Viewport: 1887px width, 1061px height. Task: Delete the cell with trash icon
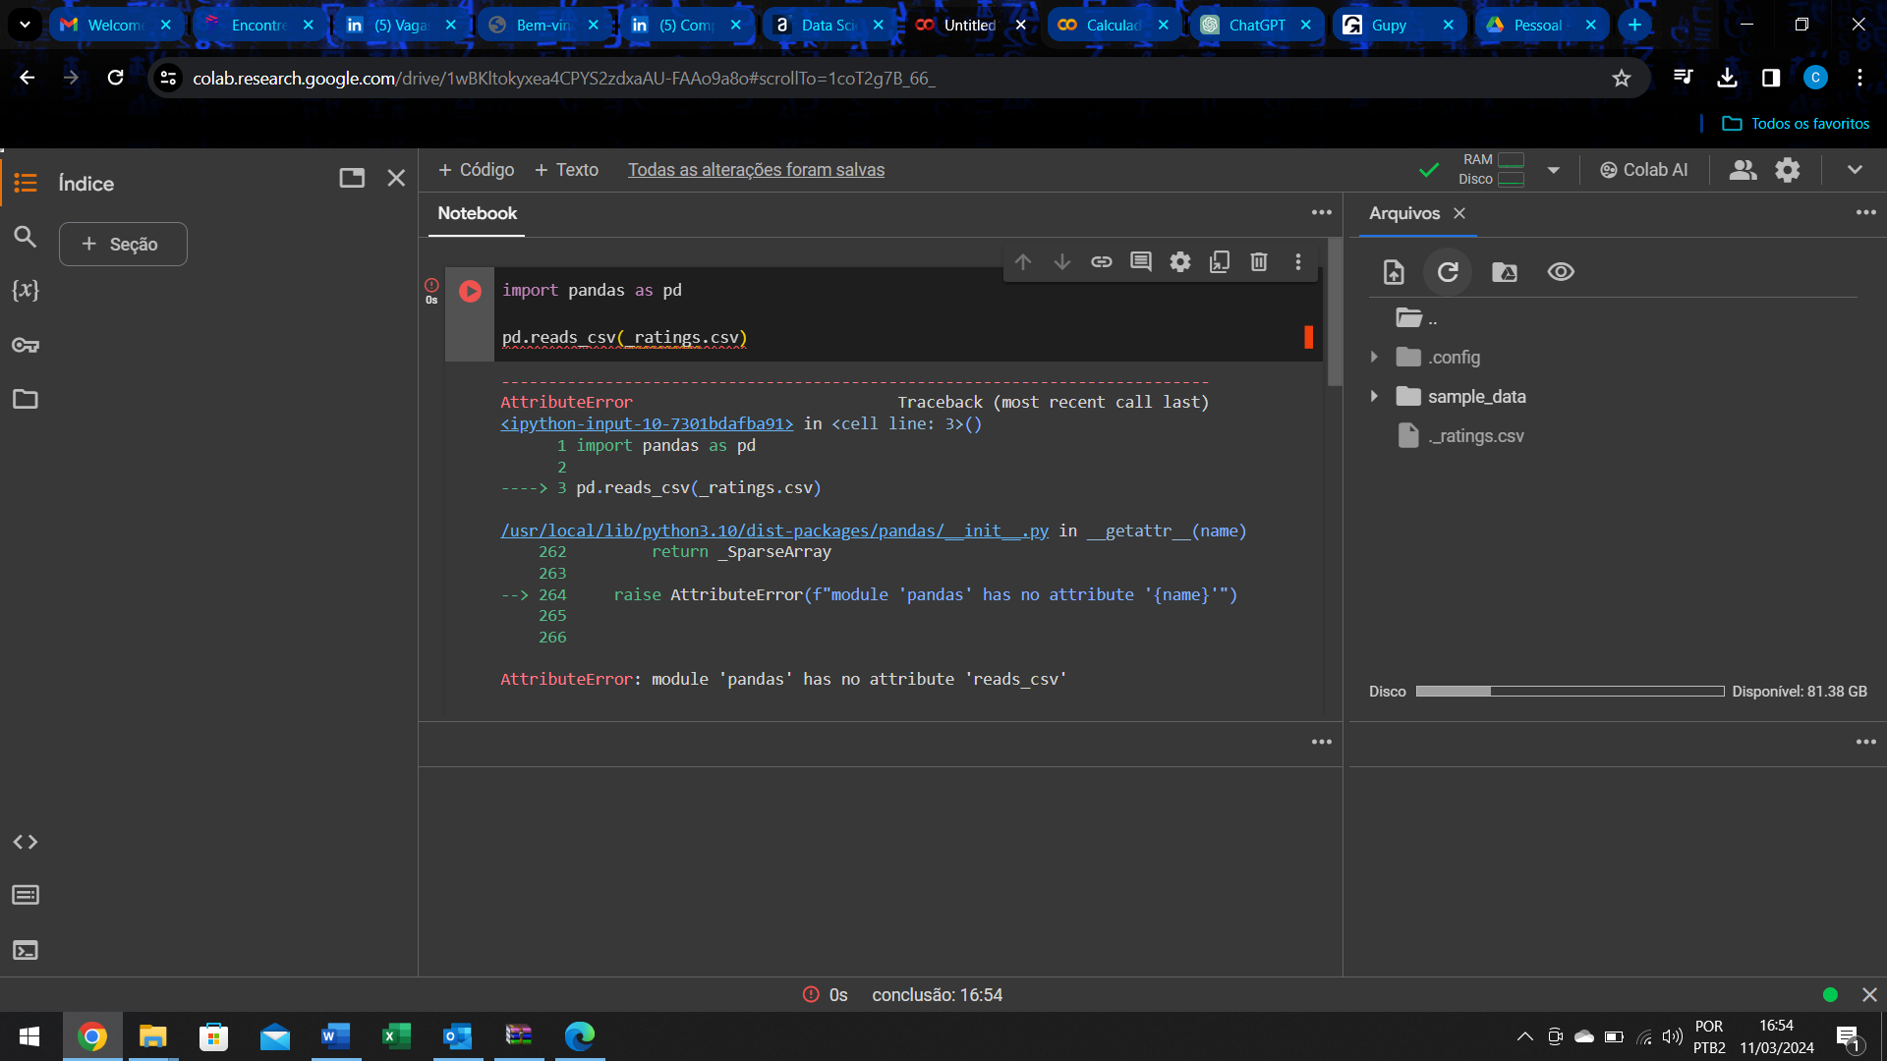1259,261
